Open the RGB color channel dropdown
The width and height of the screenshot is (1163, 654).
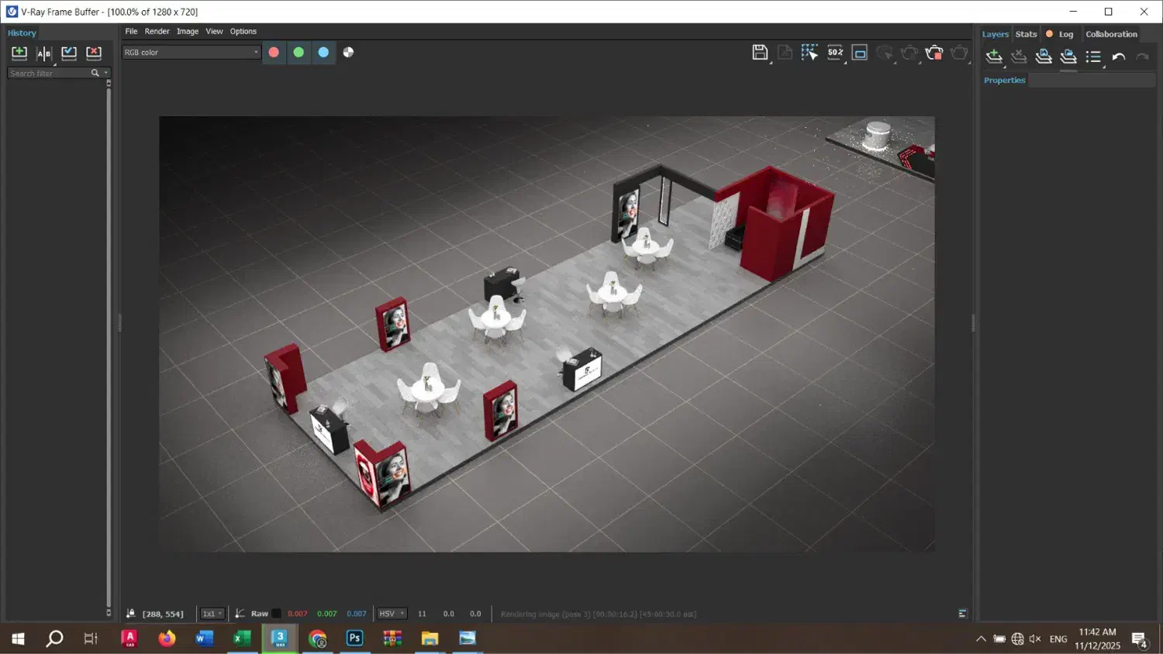191,53
